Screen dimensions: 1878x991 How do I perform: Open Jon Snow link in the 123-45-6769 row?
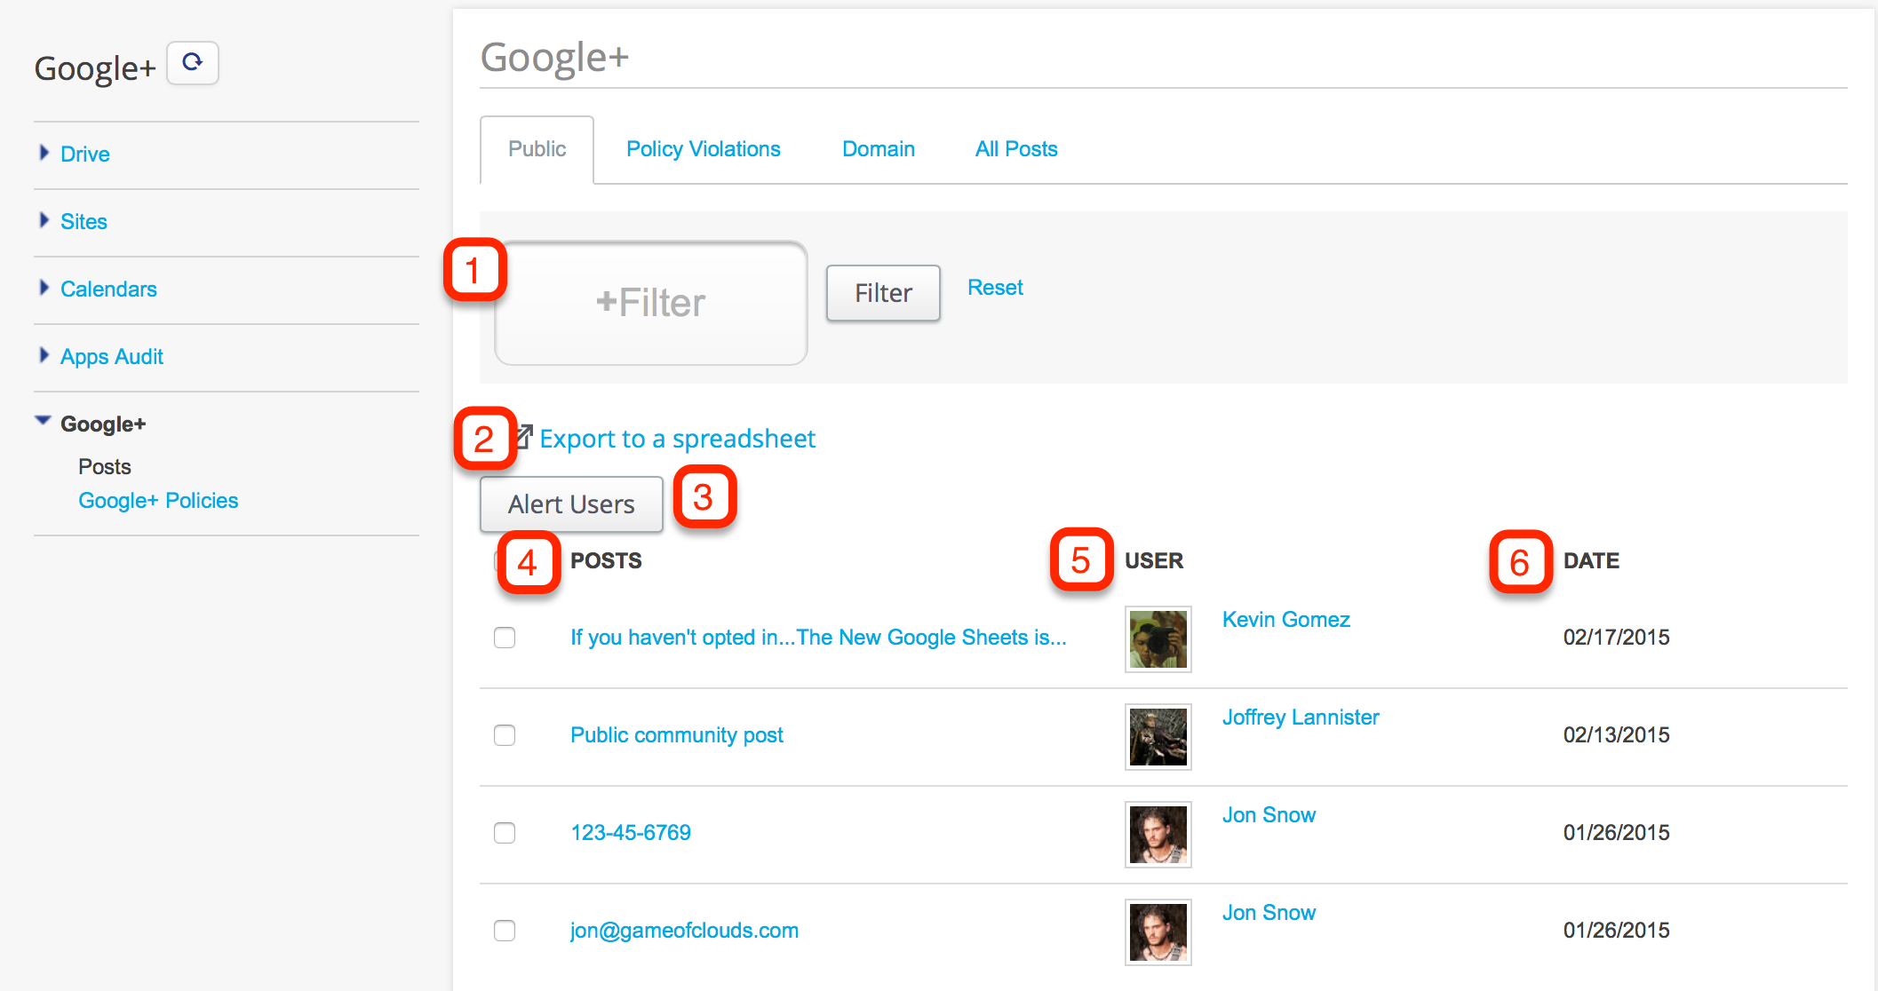click(1269, 815)
